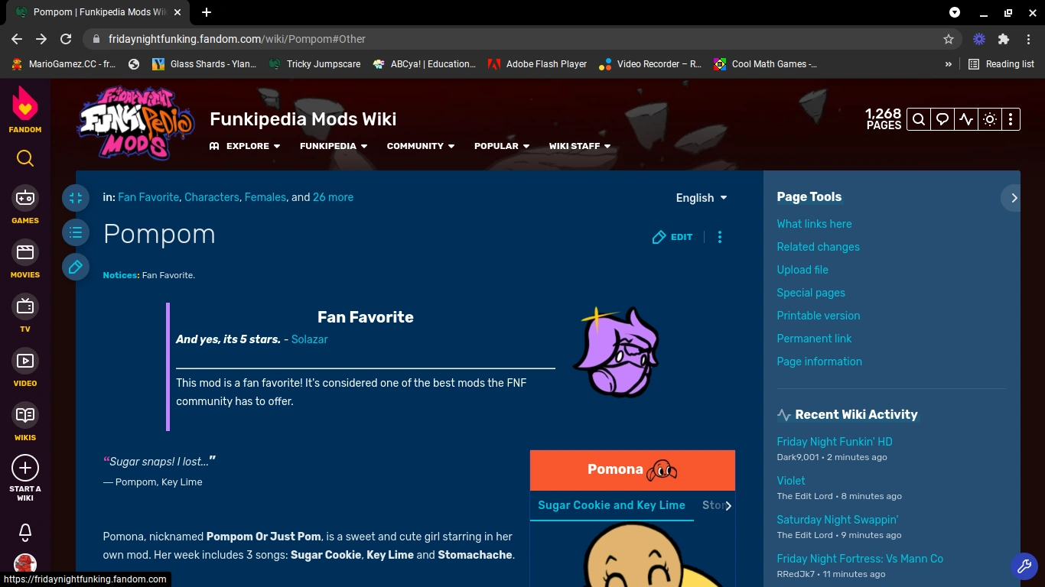Open the Wikis section in sidebar

click(x=25, y=423)
